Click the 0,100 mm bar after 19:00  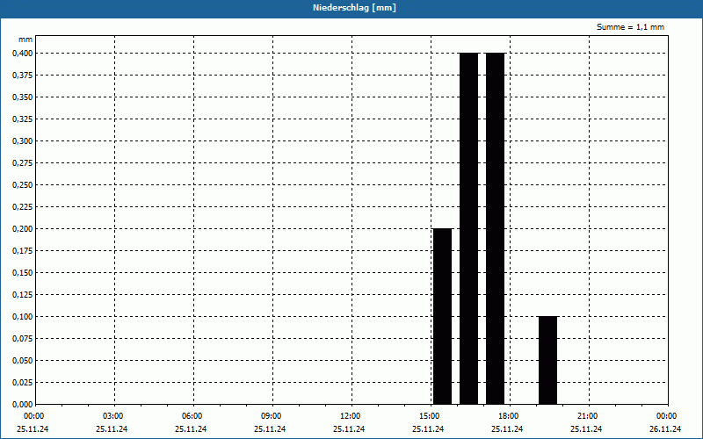tap(547, 361)
